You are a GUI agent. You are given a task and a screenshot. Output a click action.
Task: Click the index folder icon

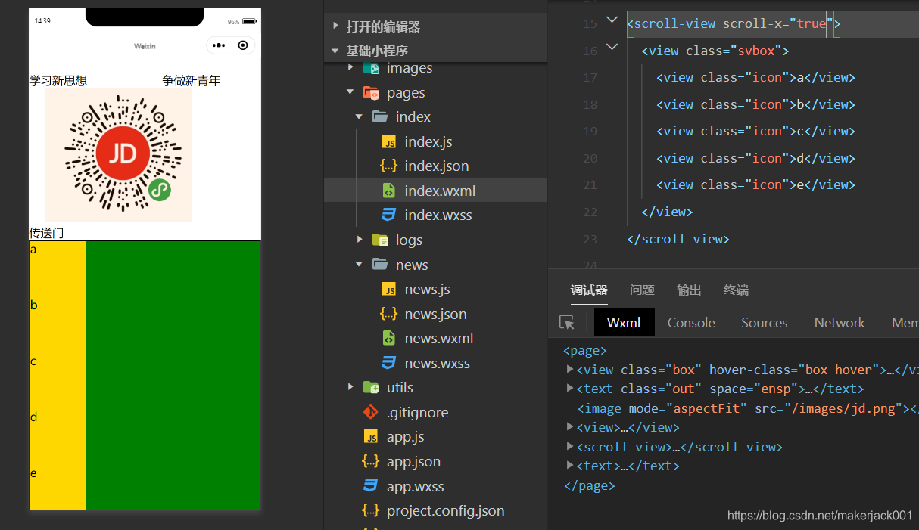380,117
